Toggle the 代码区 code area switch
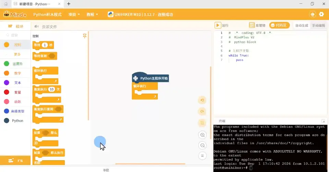Viewport: 329px width, 172px height. tap(279, 25)
